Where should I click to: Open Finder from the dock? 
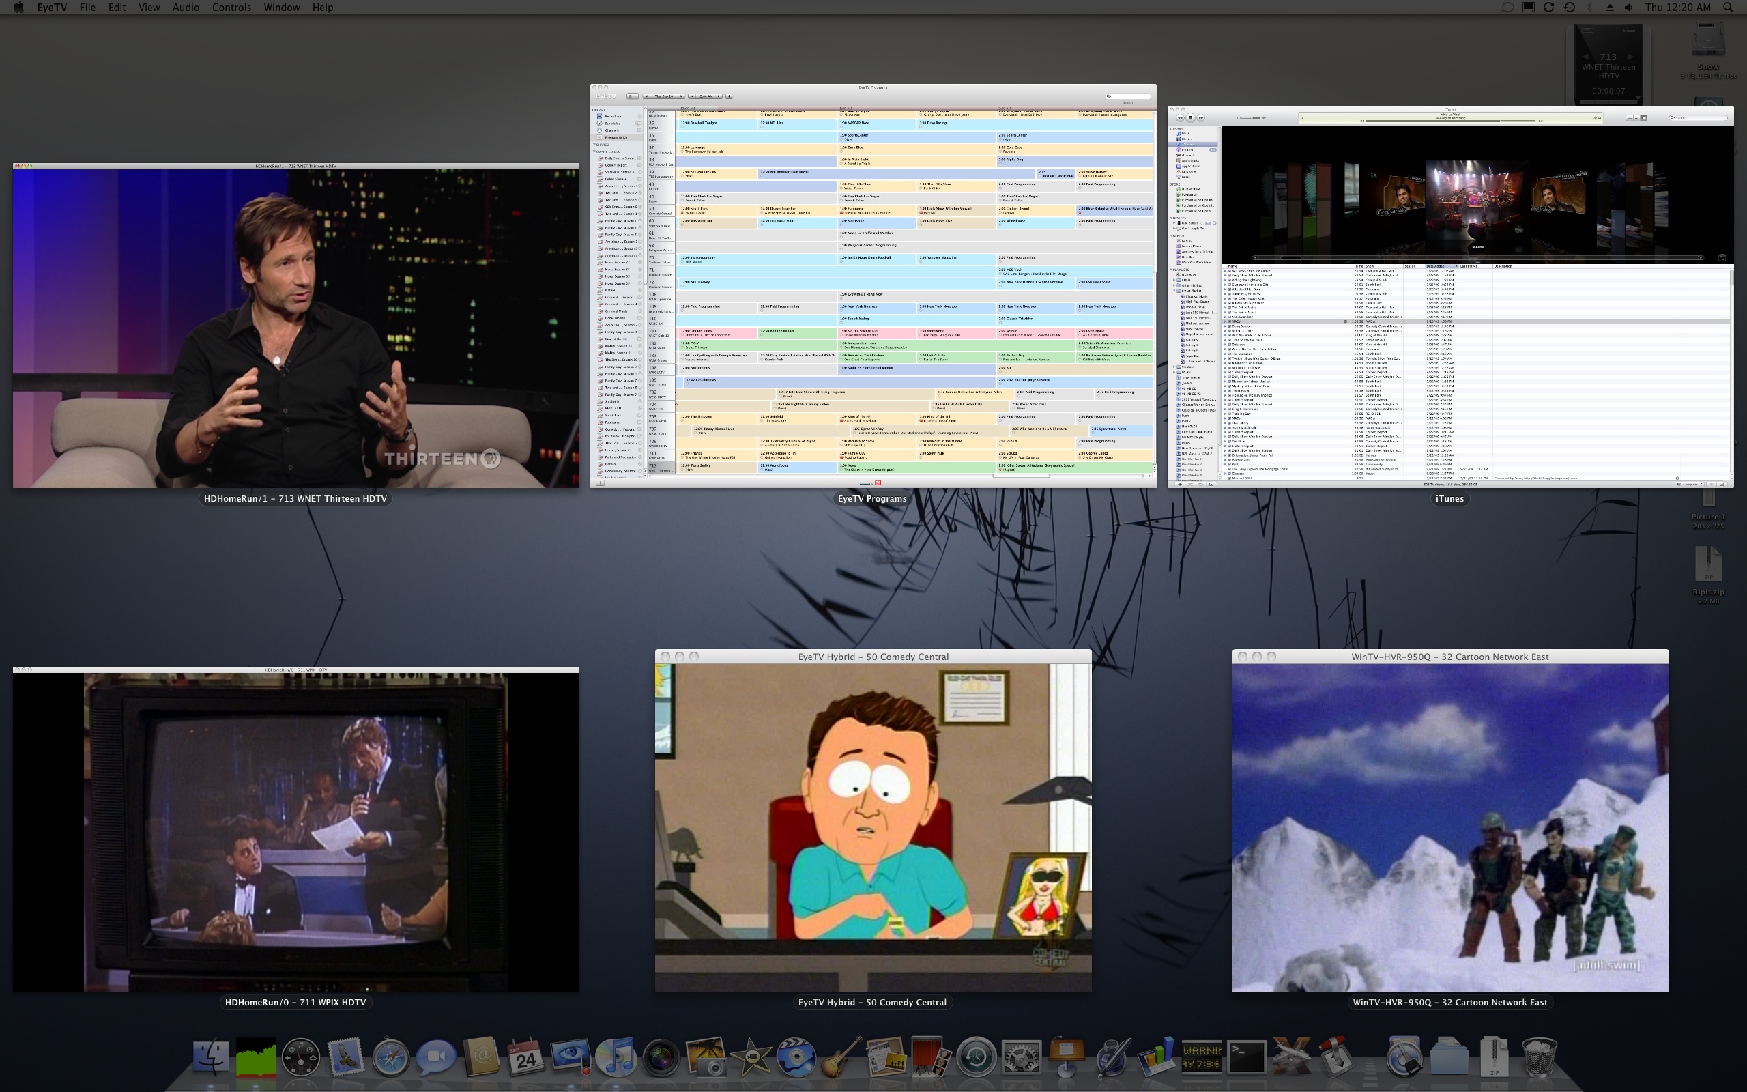[211, 1057]
